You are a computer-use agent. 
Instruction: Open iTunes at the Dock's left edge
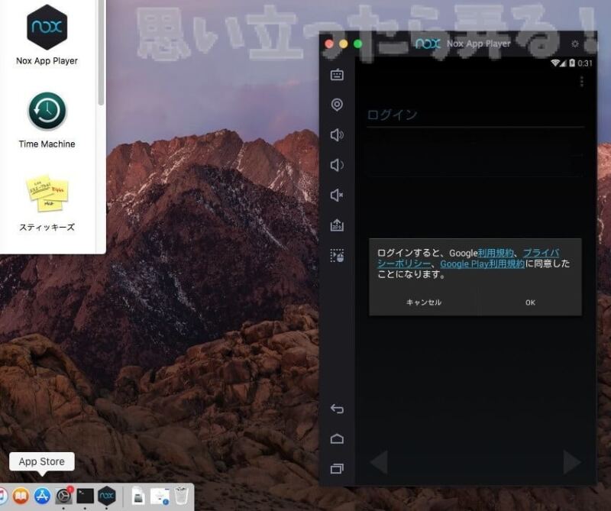pyautogui.click(x=3, y=496)
